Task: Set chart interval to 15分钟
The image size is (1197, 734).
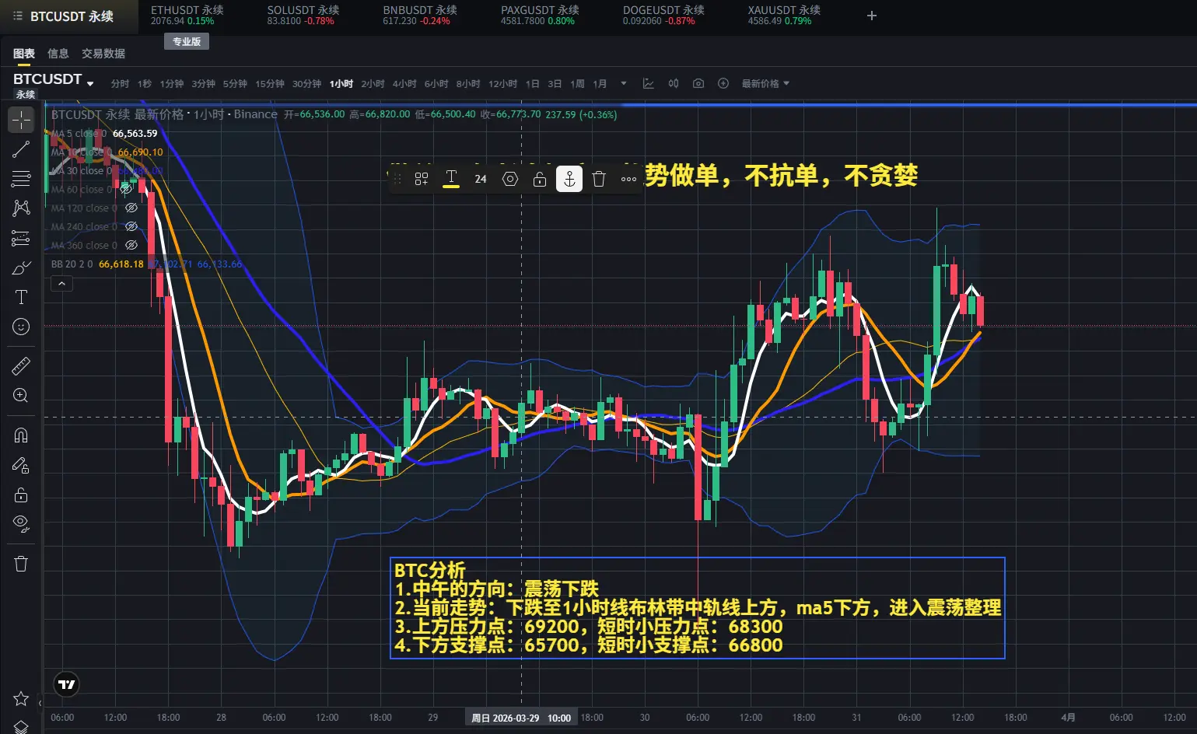Action: tap(270, 83)
